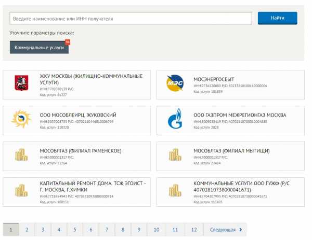This screenshot has width=312, height=240.
Task: Open КОММУНАЛЬНЫЕ УСЛУГИ ООО ГУЖФ
Action: [x=230, y=192]
